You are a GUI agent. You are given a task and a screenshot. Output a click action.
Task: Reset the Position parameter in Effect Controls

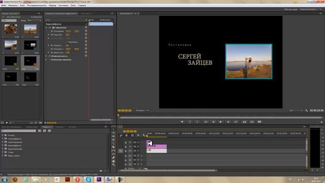pos(86,31)
